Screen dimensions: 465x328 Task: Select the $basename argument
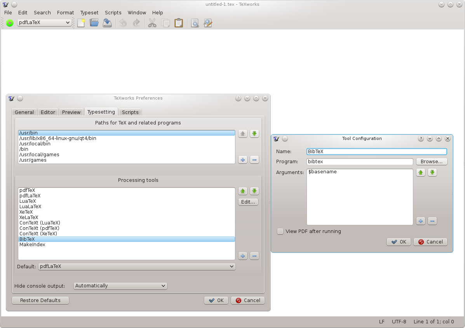click(360, 172)
